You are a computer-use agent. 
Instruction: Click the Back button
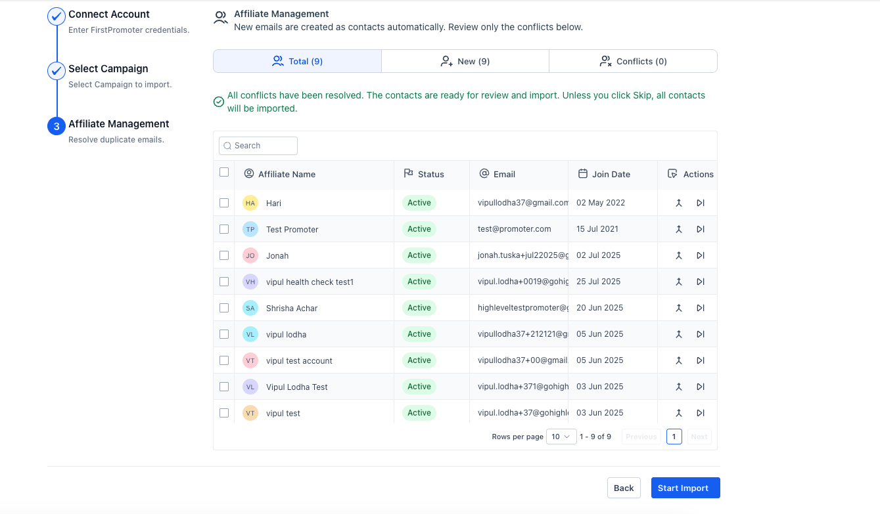click(x=624, y=488)
